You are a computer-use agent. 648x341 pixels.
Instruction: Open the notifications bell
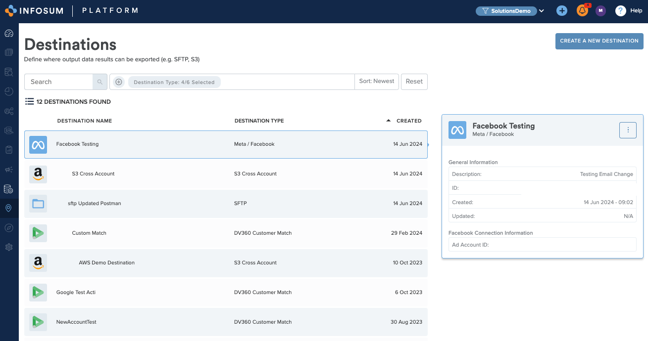coord(583,10)
